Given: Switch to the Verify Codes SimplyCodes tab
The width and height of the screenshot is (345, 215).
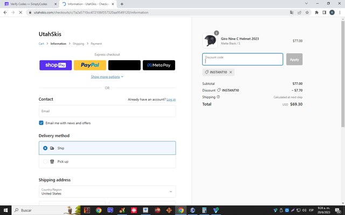Looking at the screenshot, I should pyautogui.click(x=29, y=4).
